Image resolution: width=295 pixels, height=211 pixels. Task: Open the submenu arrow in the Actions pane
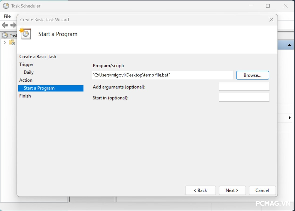(289, 117)
